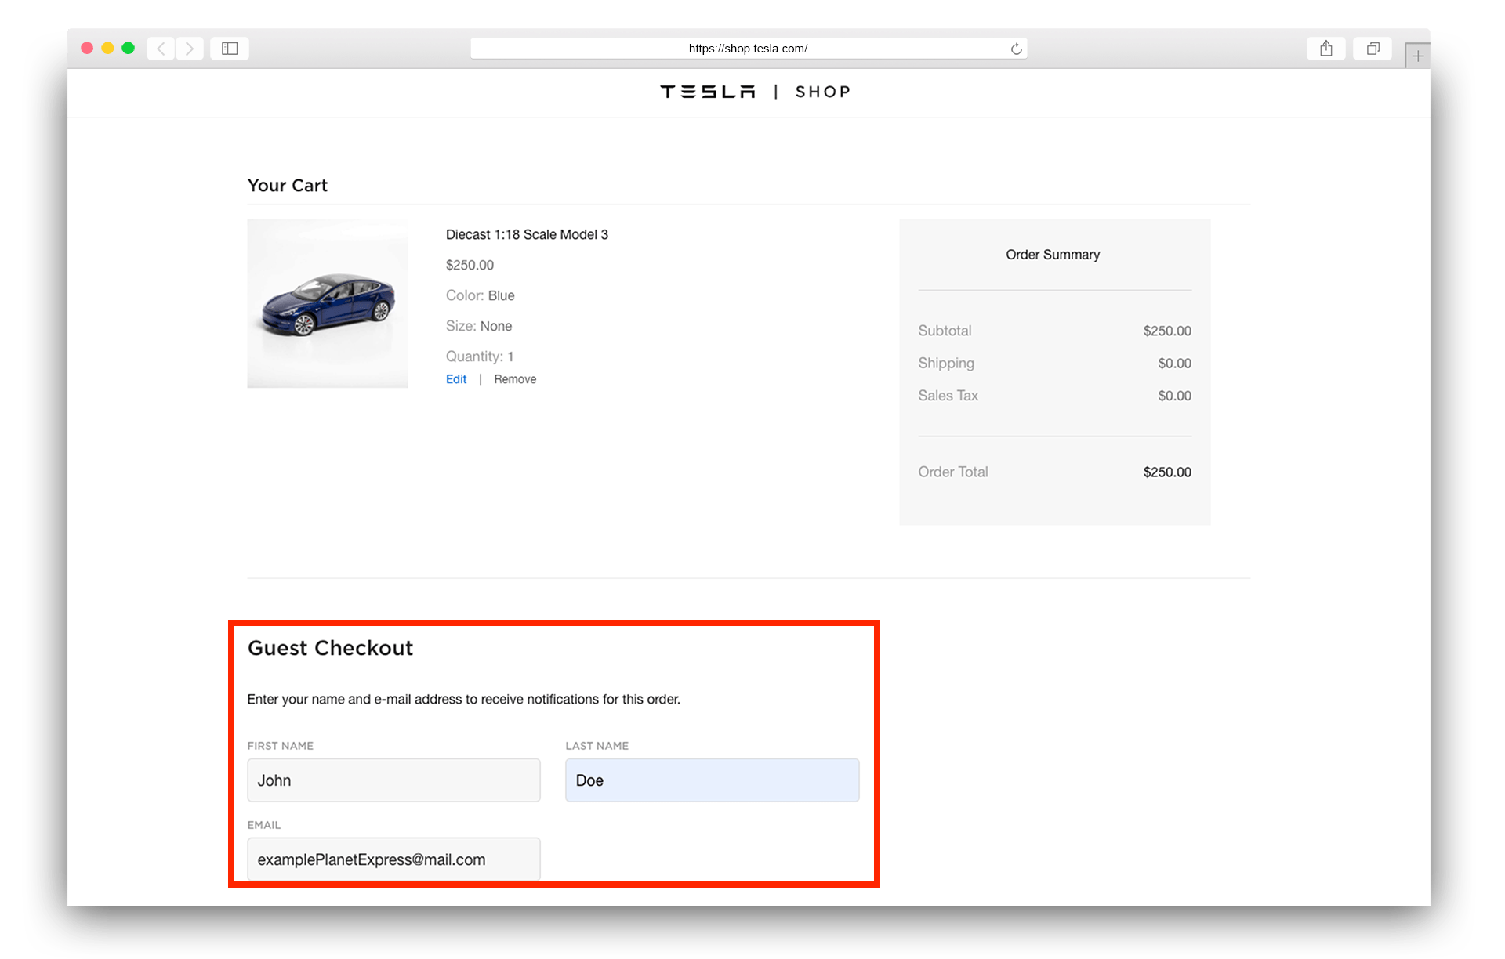The height and width of the screenshot is (959, 1505).
Task: Reload the page using the refresh icon
Action: [1016, 48]
